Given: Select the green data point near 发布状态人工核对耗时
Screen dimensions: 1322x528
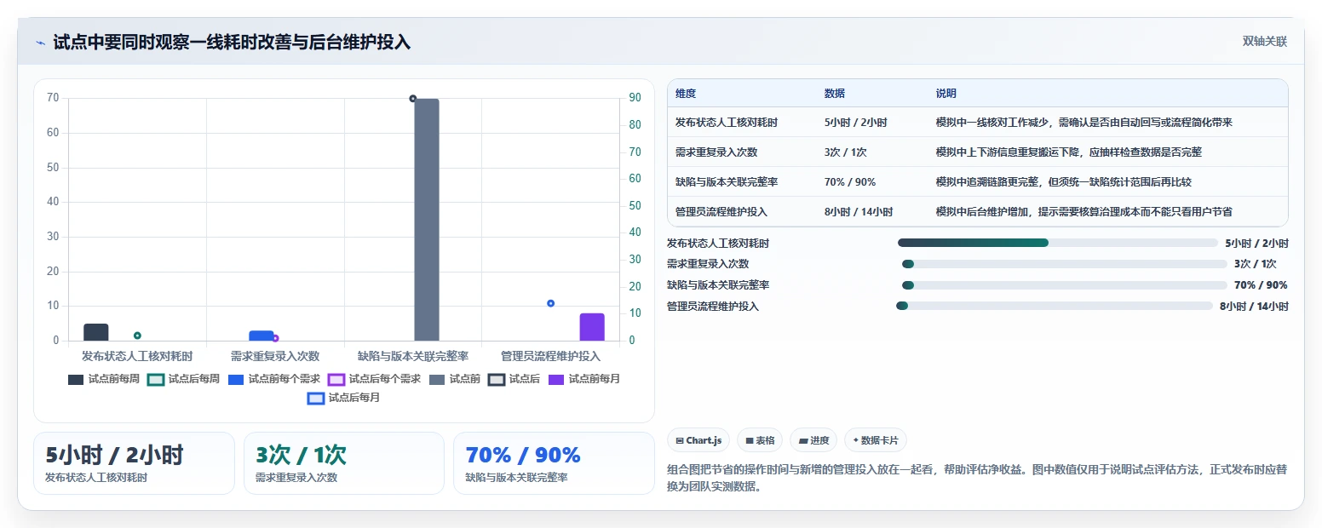Looking at the screenshot, I should pyautogui.click(x=137, y=336).
